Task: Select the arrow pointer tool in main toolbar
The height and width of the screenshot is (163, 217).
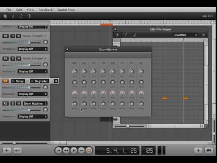Action: [x=5, y=16]
